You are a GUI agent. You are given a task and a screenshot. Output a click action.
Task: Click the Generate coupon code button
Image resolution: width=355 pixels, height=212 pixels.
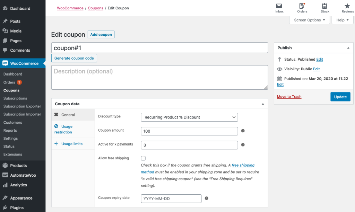pyautogui.click(x=74, y=58)
